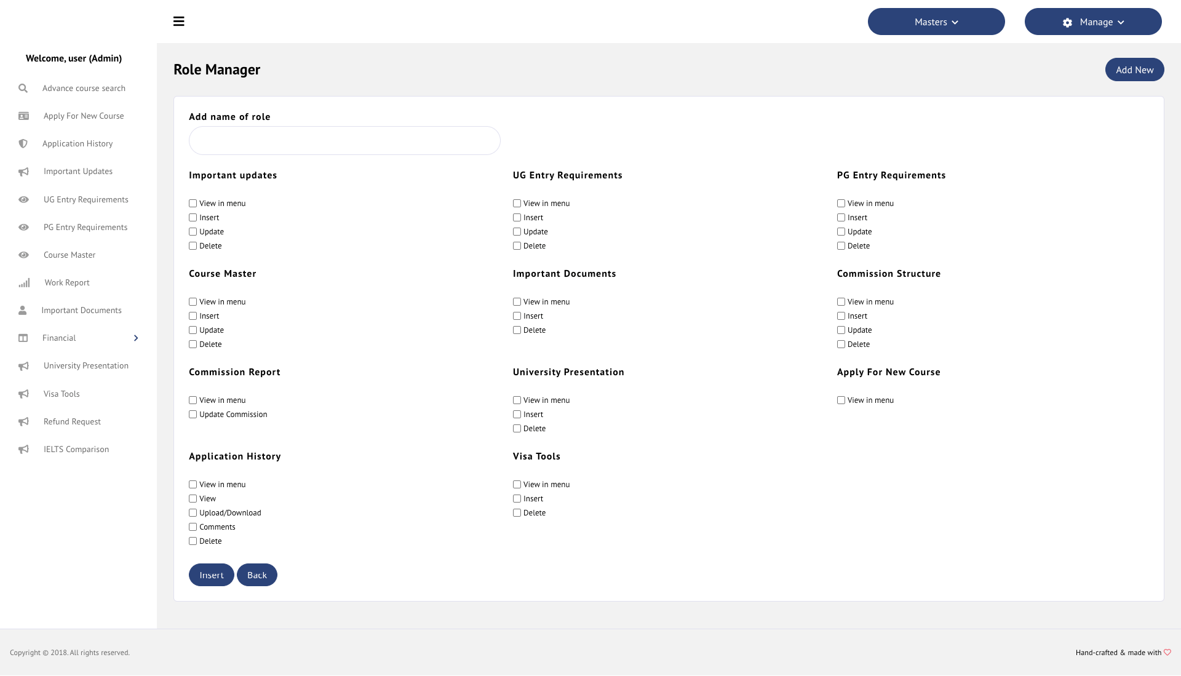Image resolution: width=1181 pixels, height=676 pixels.
Task: Click the columns icon beside Financial
Action: click(x=23, y=338)
